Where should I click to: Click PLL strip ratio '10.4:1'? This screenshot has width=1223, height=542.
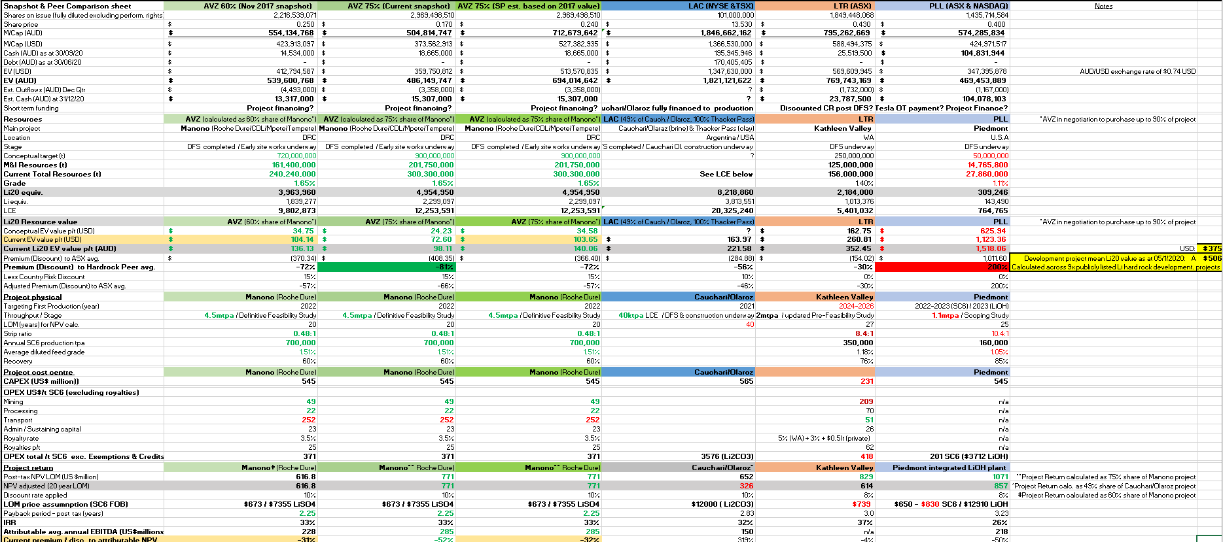point(1000,333)
